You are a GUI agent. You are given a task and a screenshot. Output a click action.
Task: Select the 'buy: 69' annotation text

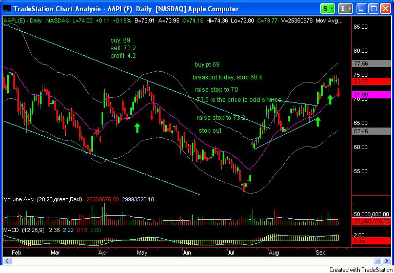tap(121, 40)
